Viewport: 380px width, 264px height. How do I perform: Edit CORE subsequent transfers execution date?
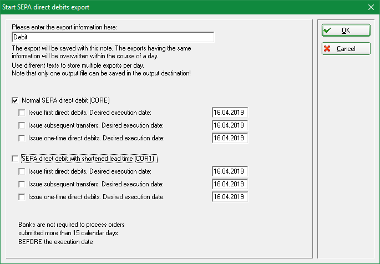(230, 125)
